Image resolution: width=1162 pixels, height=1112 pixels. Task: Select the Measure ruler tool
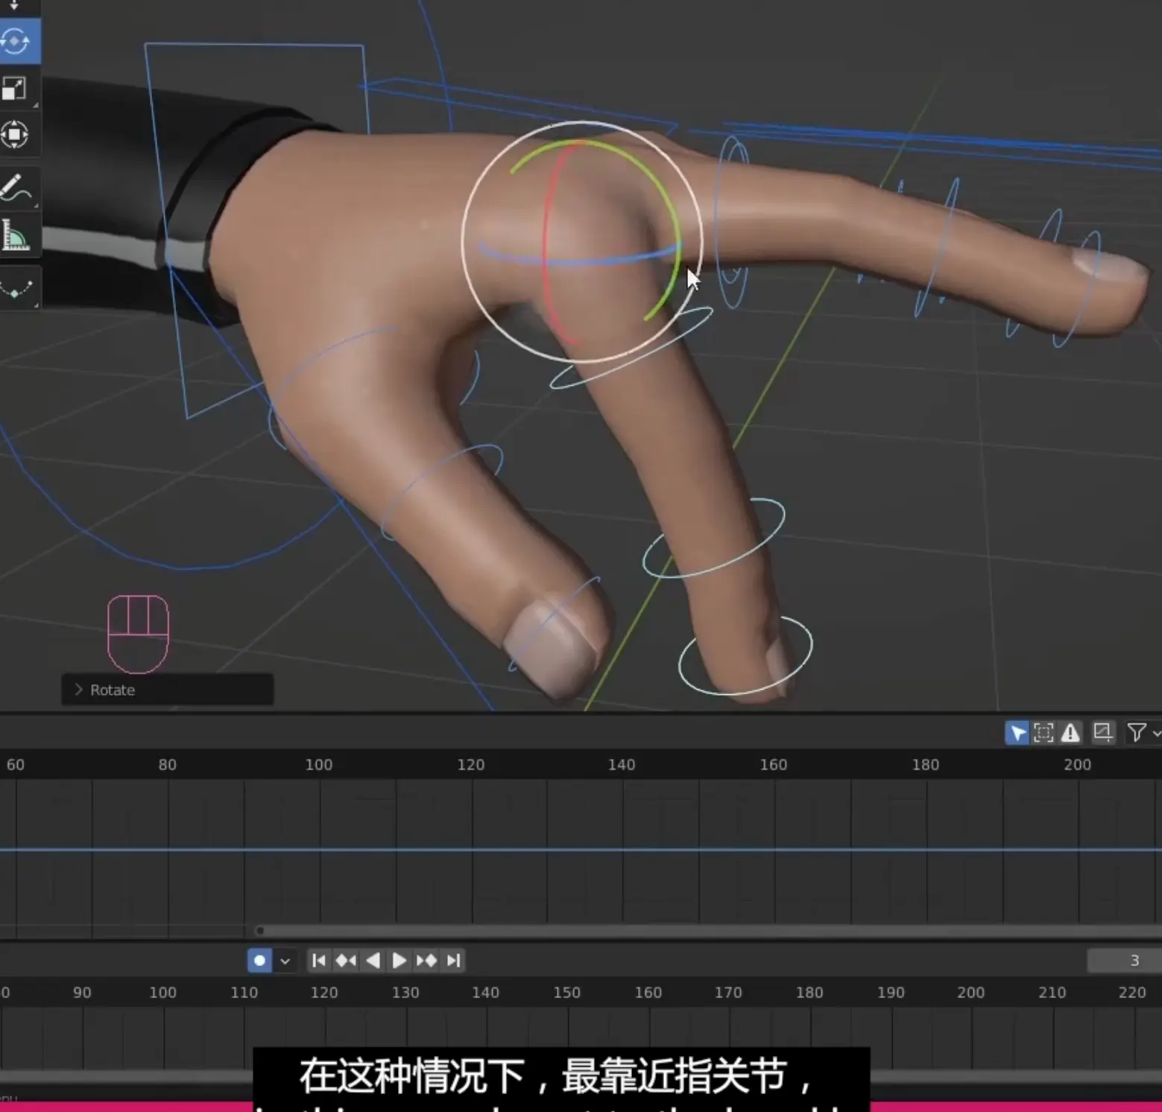16,235
